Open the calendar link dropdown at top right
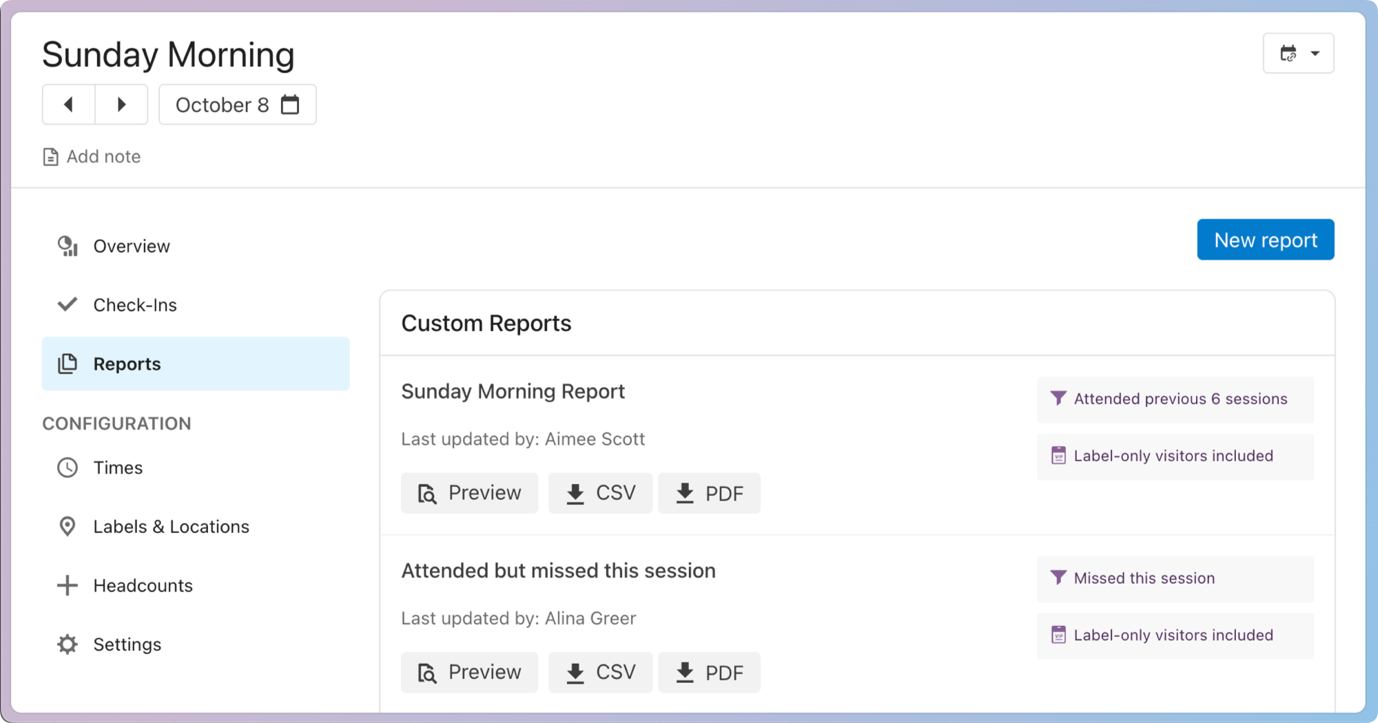 click(x=1298, y=53)
